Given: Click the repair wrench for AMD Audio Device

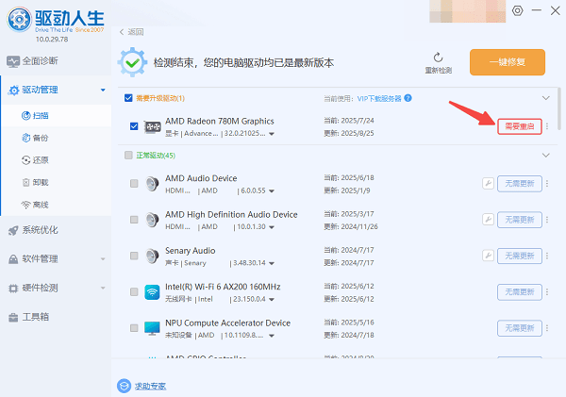Looking at the screenshot, I should (488, 183).
